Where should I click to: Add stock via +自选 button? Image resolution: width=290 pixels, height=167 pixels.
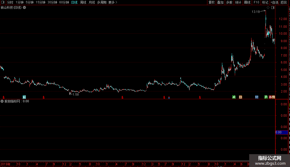(274, 2)
